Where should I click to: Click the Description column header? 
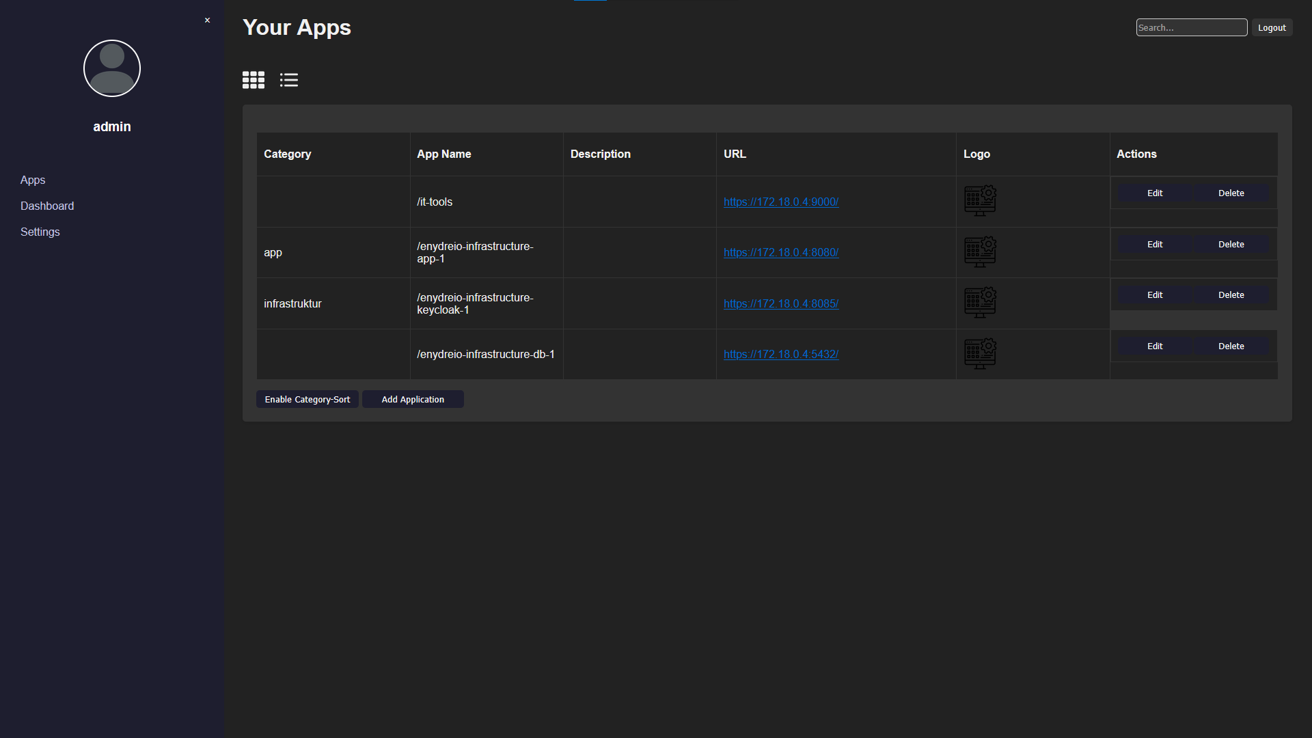[x=640, y=154]
